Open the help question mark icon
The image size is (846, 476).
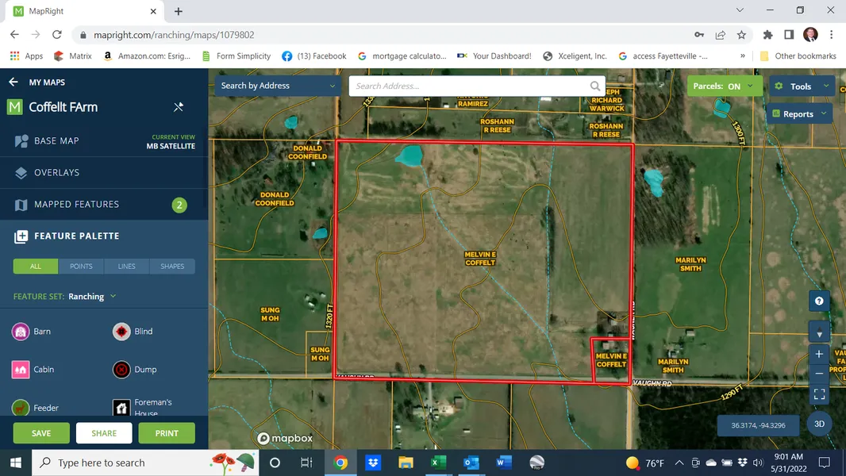(x=819, y=301)
